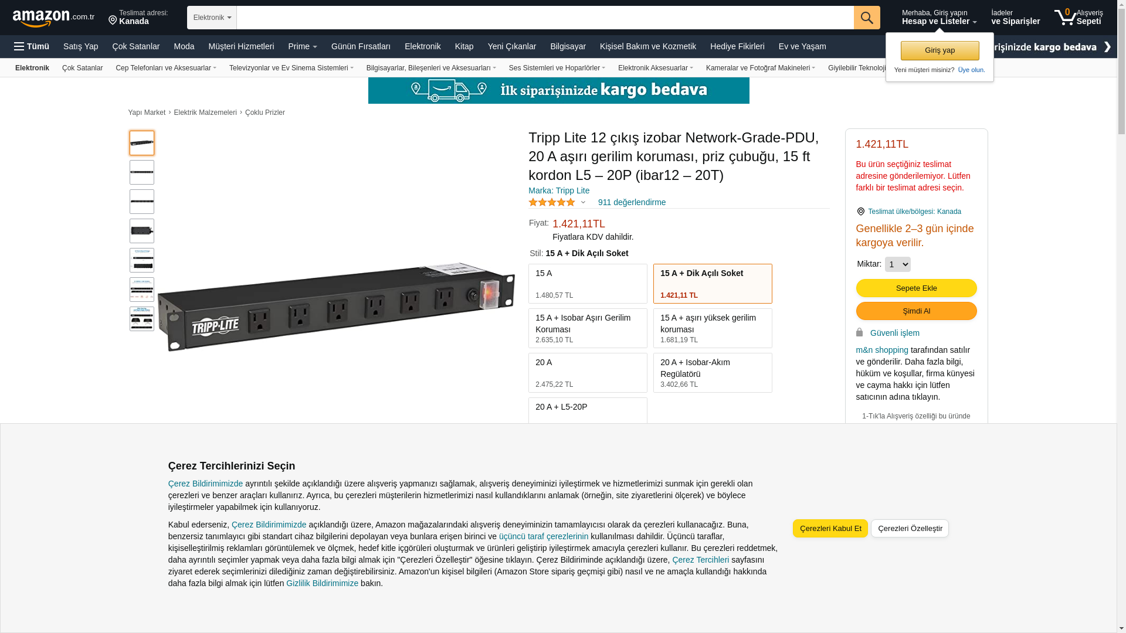The width and height of the screenshot is (1126, 633).
Task: Click the search magnifier button
Action: coord(867,18)
